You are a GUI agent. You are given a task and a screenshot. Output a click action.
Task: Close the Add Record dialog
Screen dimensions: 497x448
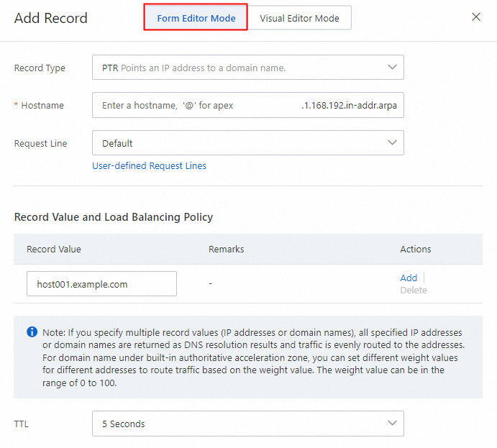476,17
